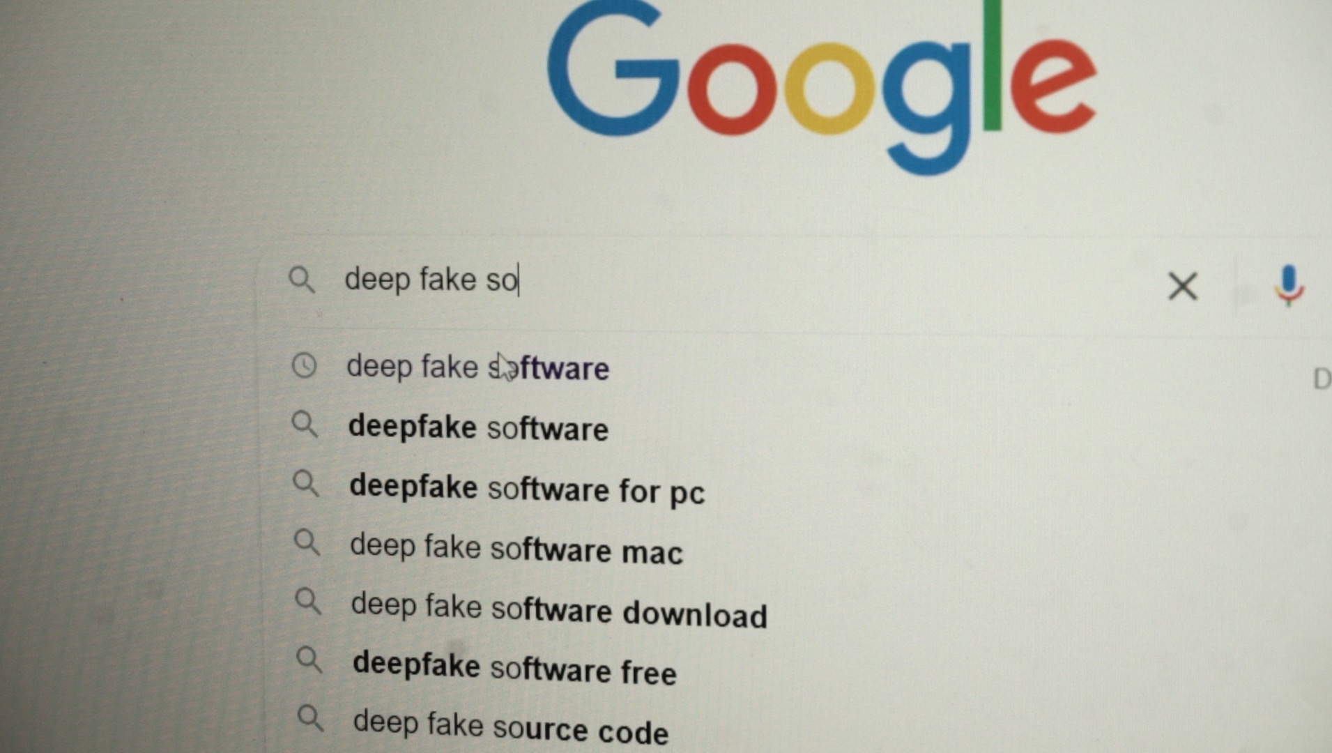Choose the 'deepfake software' suggestion
This screenshot has height=753, width=1332.
pos(478,427)
